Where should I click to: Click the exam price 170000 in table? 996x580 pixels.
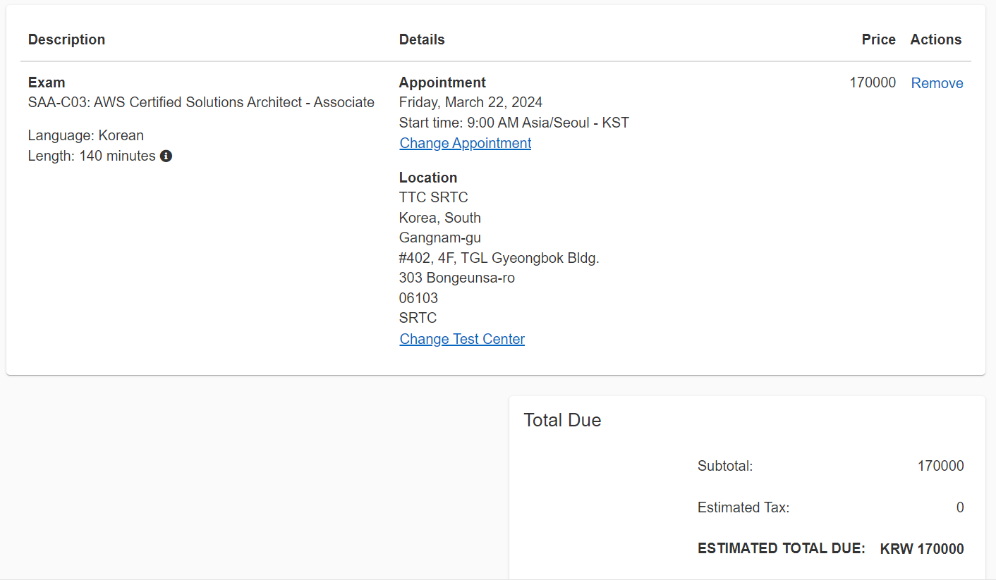[873, 82]
